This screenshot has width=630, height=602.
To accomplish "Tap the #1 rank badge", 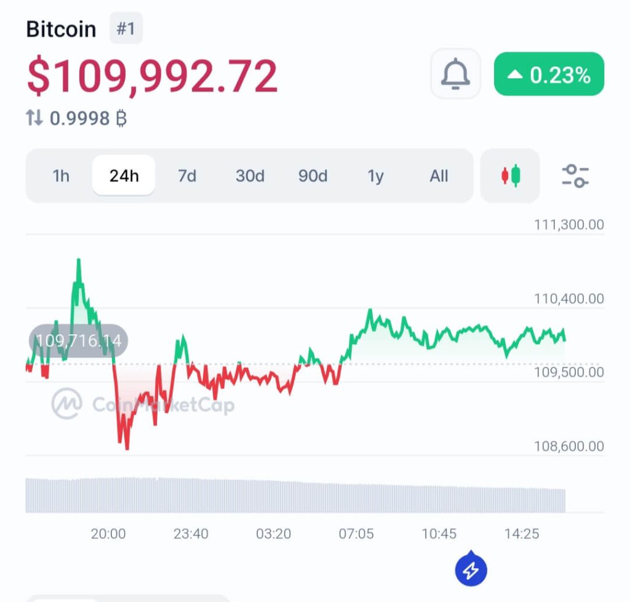I will tap(126, 28).
